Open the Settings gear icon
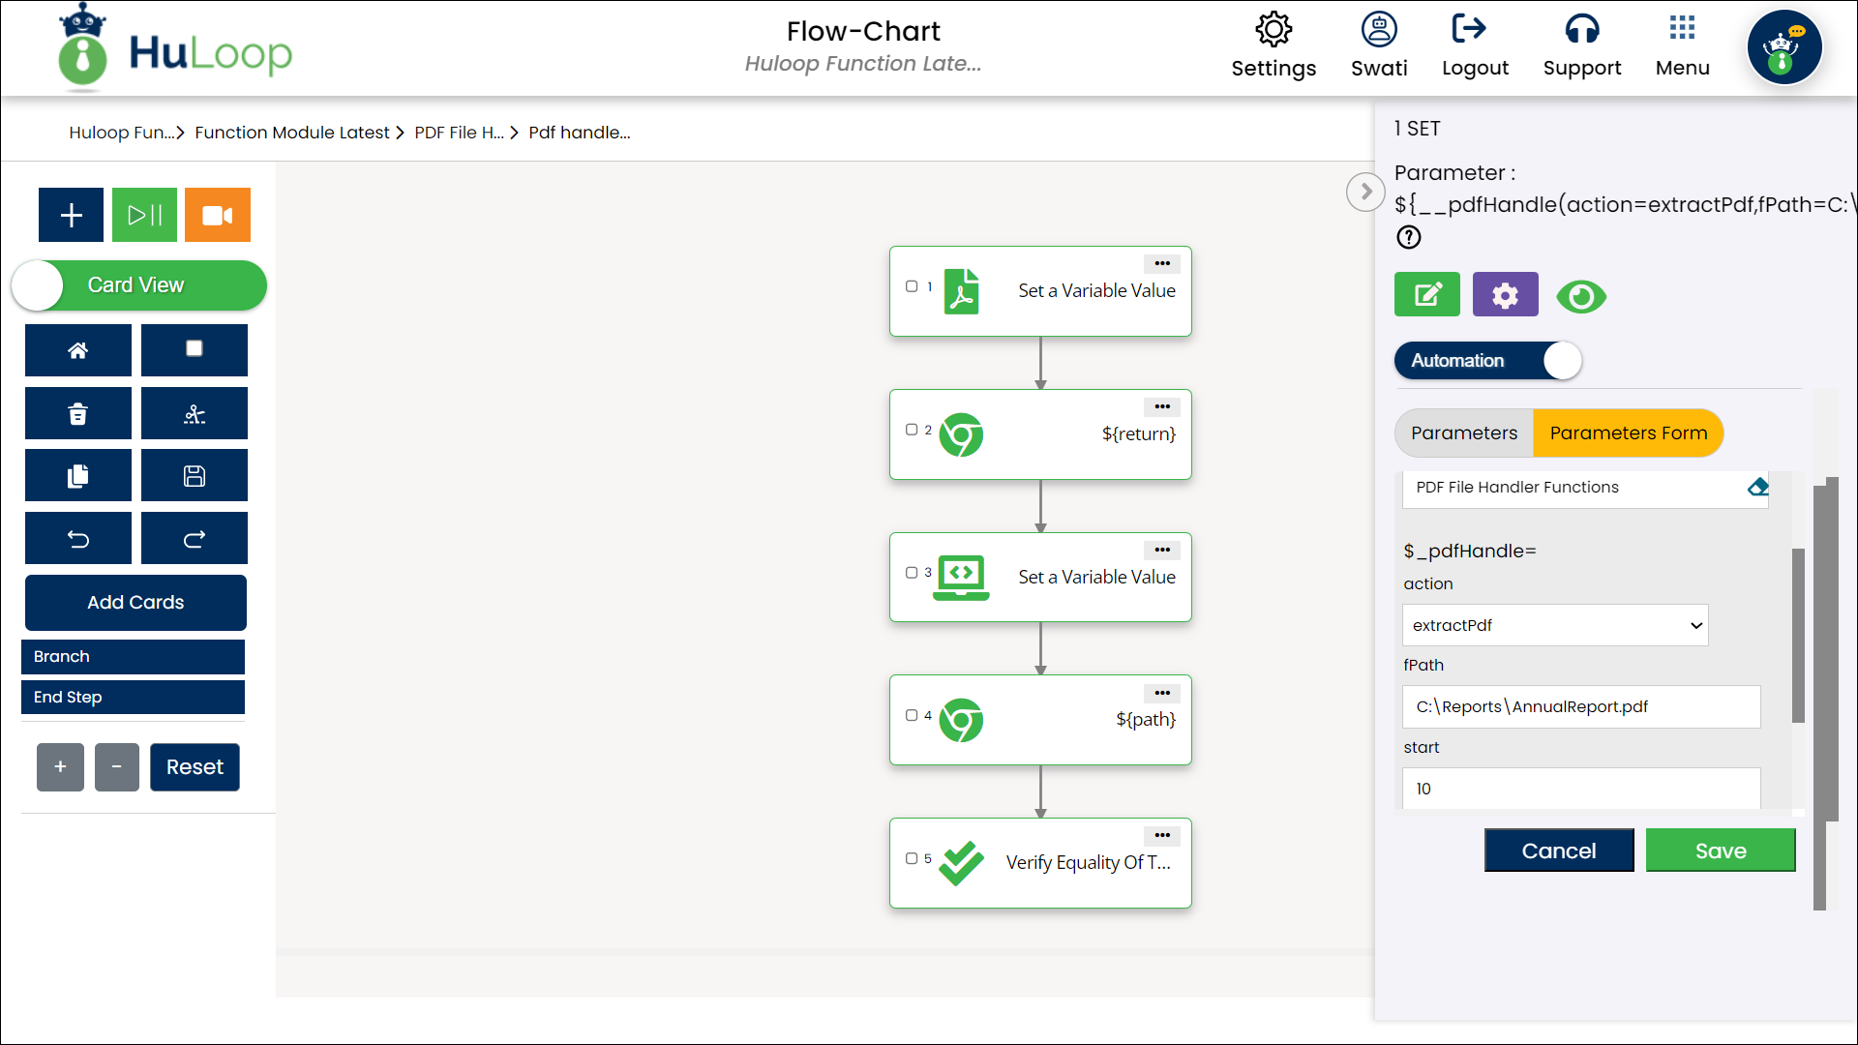This screenshot has height=1045, width=1858. [x=1274, y=29]
